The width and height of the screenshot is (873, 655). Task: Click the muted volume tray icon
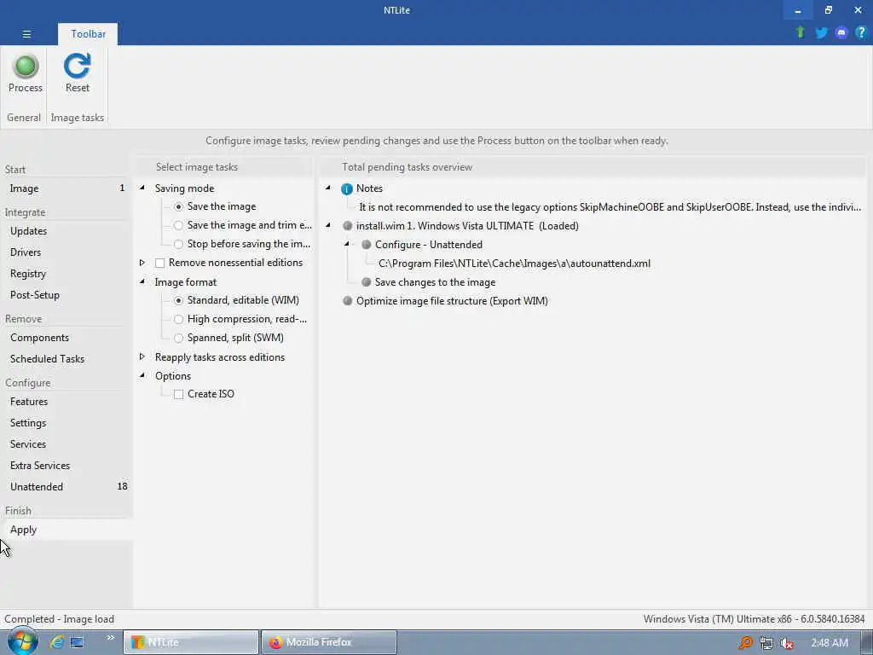point(787,643)
